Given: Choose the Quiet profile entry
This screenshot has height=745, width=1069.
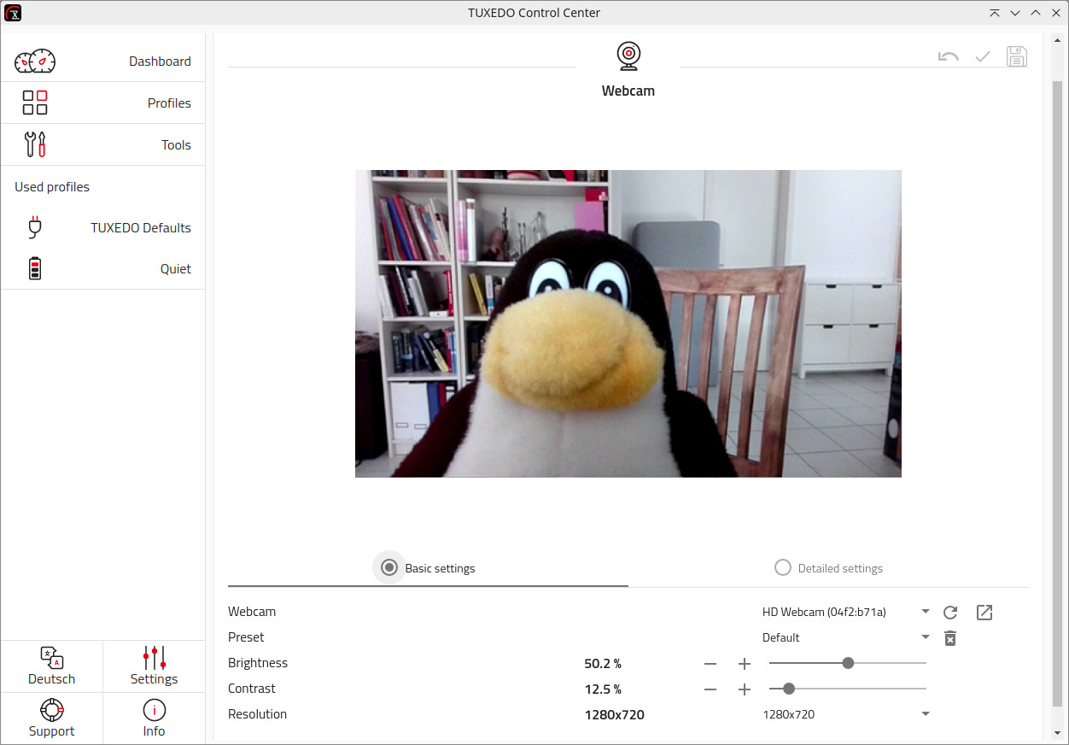Looking at the screenshot, I should coord(102,268).
